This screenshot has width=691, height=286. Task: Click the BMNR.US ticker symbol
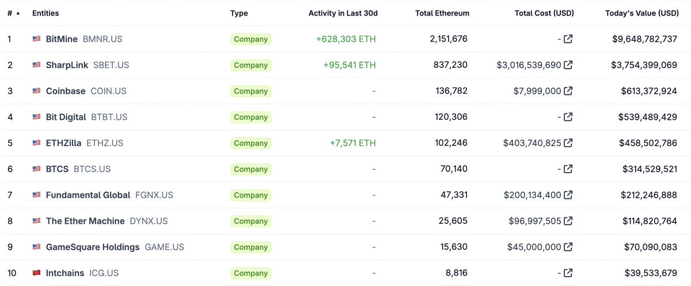coord(102,39)
